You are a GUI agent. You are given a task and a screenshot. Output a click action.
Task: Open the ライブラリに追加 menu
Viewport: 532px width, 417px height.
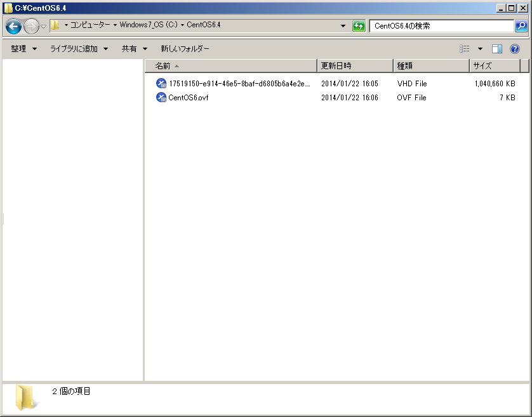click(79, 49)
